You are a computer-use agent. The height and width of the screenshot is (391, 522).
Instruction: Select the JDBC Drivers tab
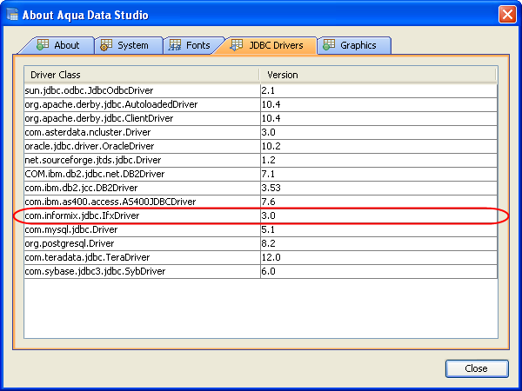point(266,45)
